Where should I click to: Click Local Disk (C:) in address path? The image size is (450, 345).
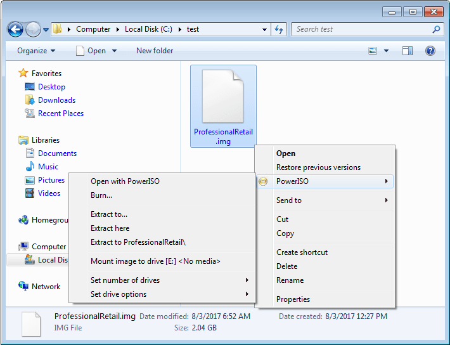click(x=148, y=29)
